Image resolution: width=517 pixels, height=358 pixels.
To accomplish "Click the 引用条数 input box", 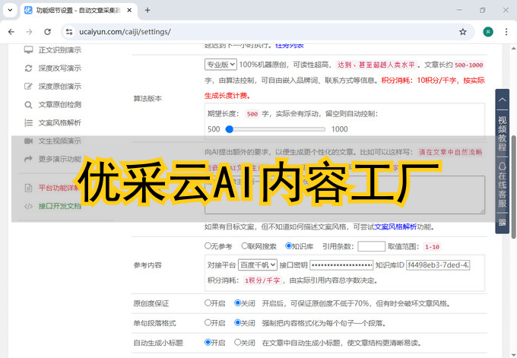I will (371, 246).
